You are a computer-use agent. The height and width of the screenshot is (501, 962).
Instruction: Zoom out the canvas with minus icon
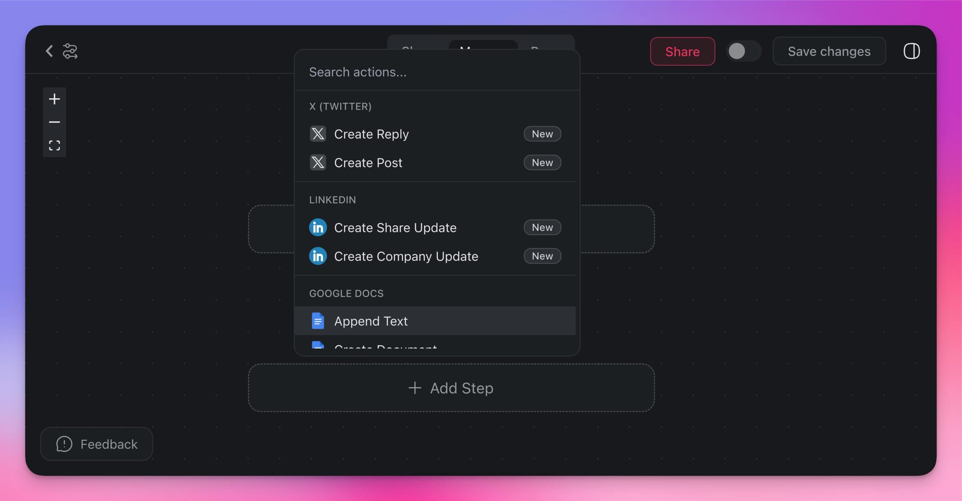click(54, 122)
